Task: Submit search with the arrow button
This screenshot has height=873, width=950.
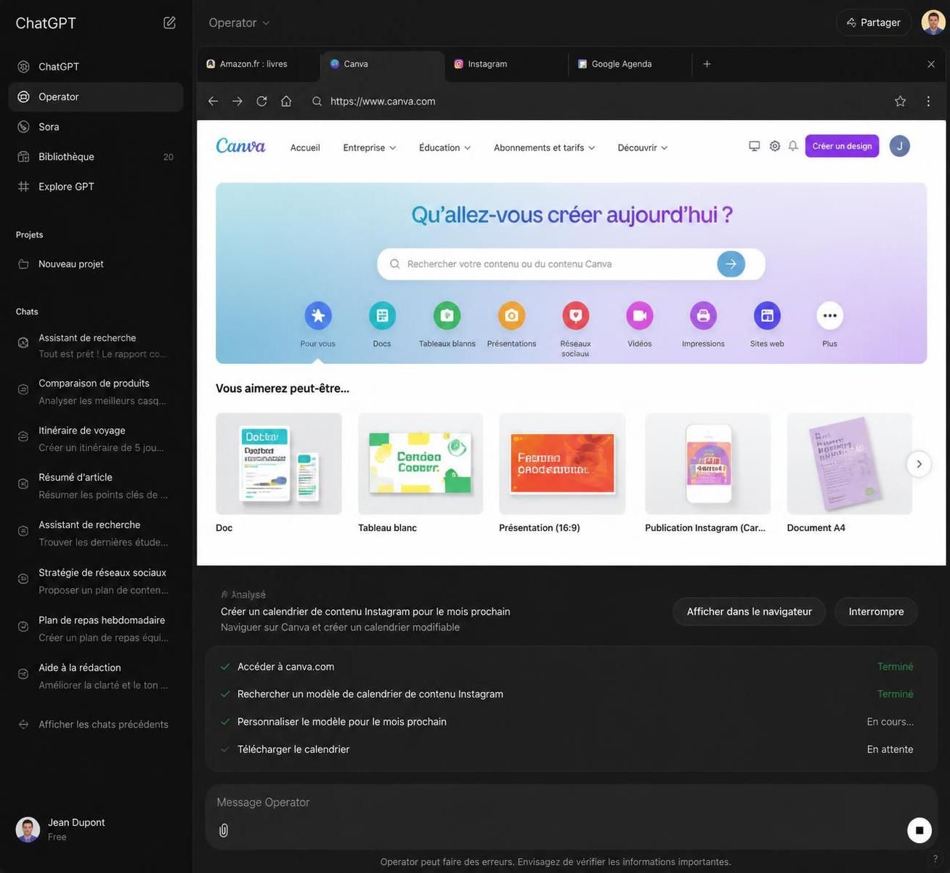Action: coord(731,264)
